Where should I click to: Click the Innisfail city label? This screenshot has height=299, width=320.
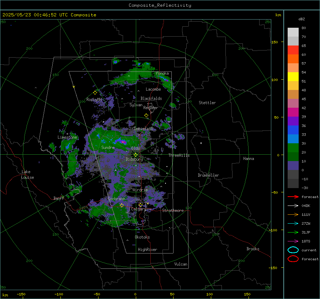point(143,129)
